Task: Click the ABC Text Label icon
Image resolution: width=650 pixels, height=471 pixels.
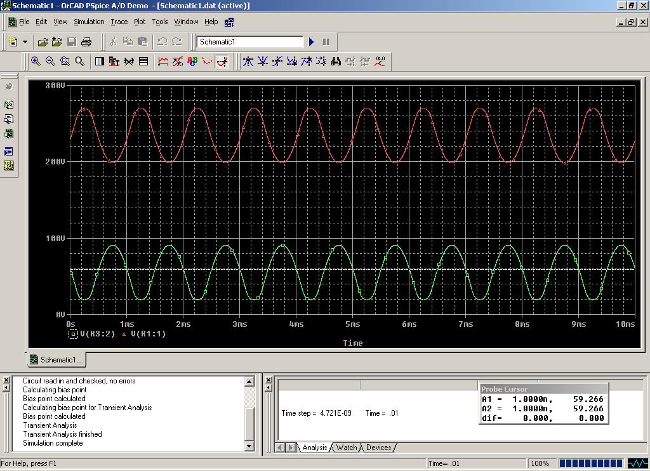Action: (192, 62)
